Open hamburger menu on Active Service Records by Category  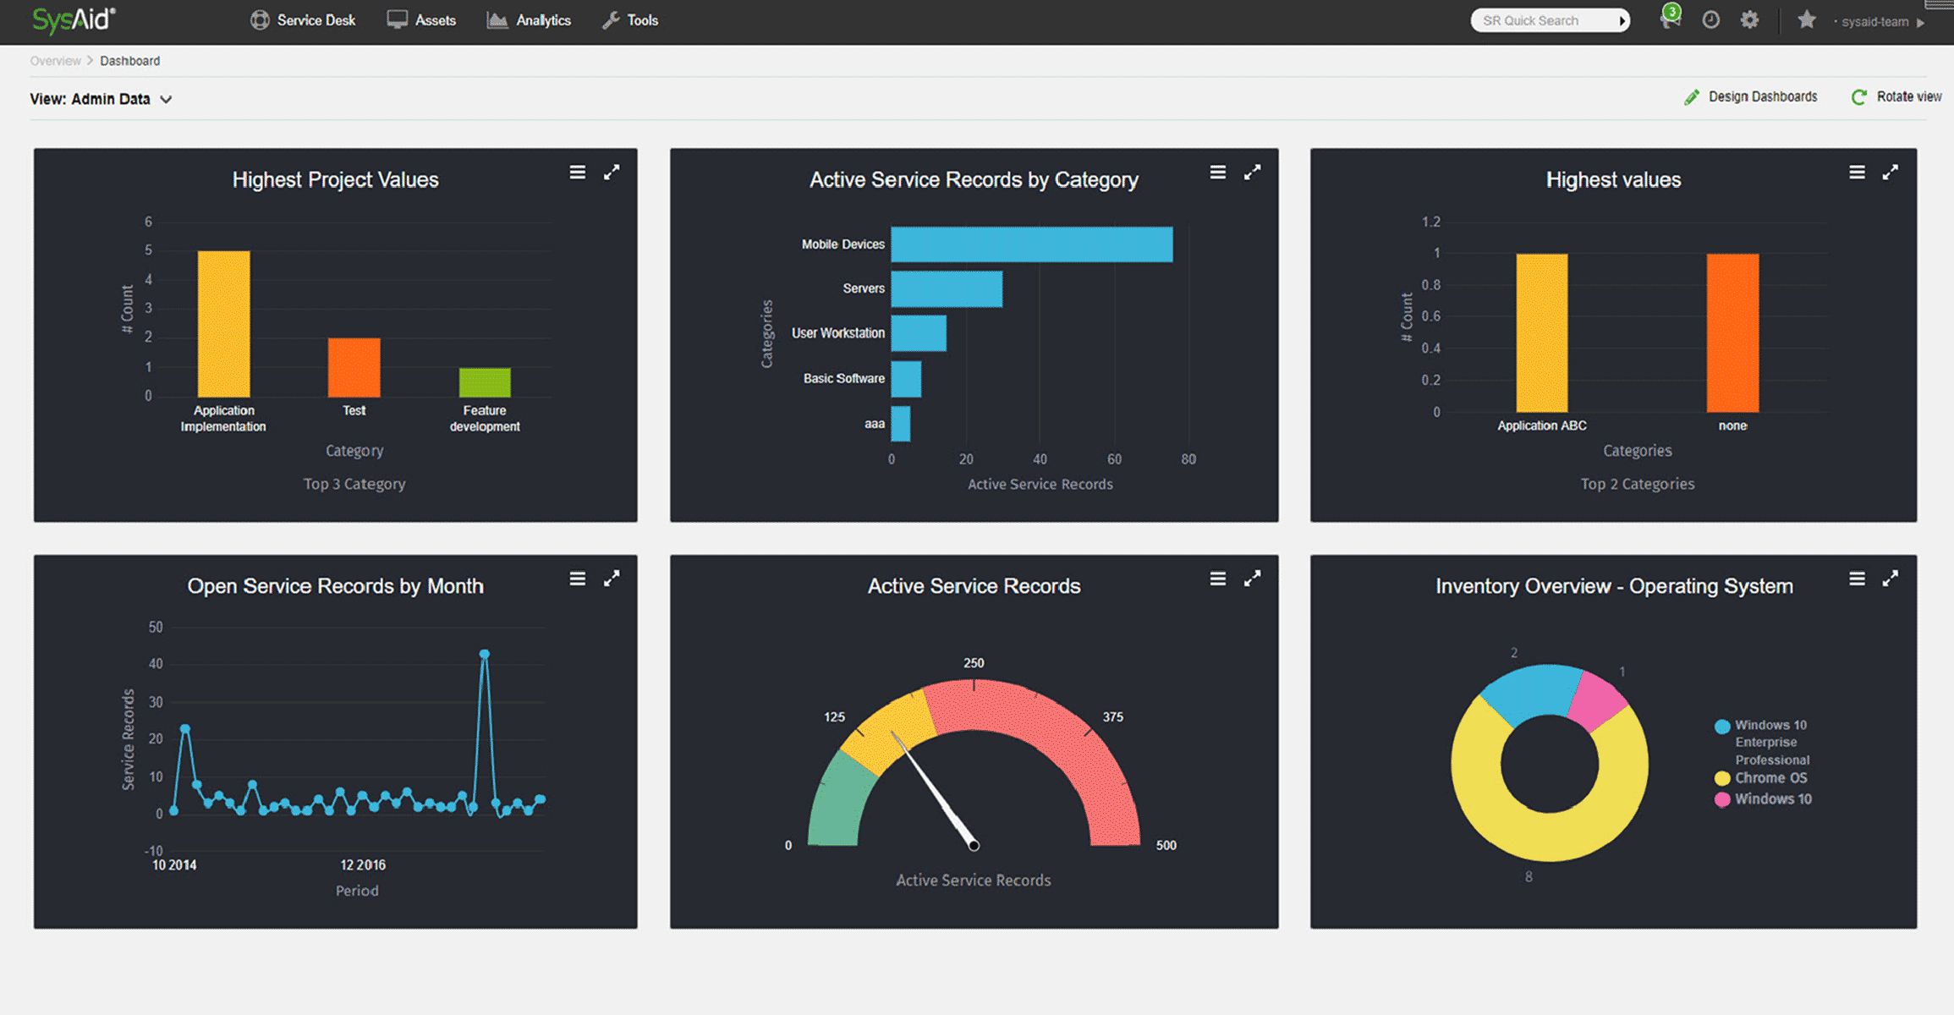[1217, 173]
